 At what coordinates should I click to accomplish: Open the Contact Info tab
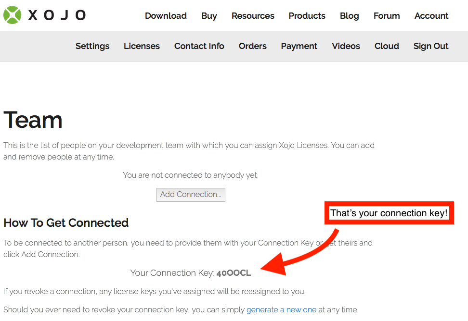point(199,46)
